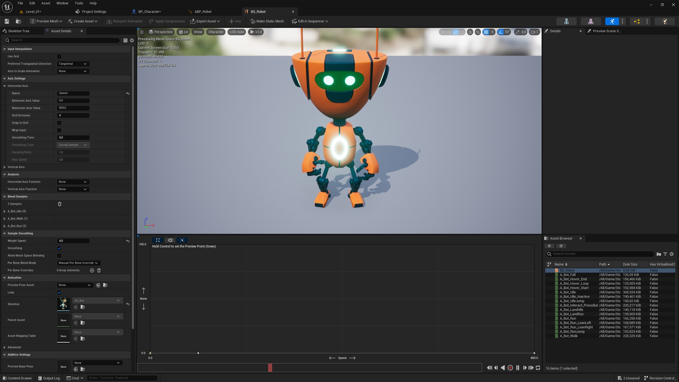Toggle playback loop button
The width and height of the screenshot is (679, 382).
tap(538, 368)
